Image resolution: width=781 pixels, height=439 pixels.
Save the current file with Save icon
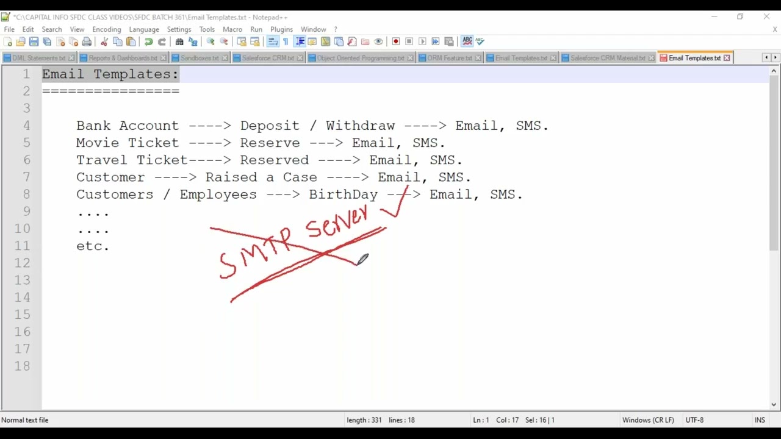(x=34, y=41)
